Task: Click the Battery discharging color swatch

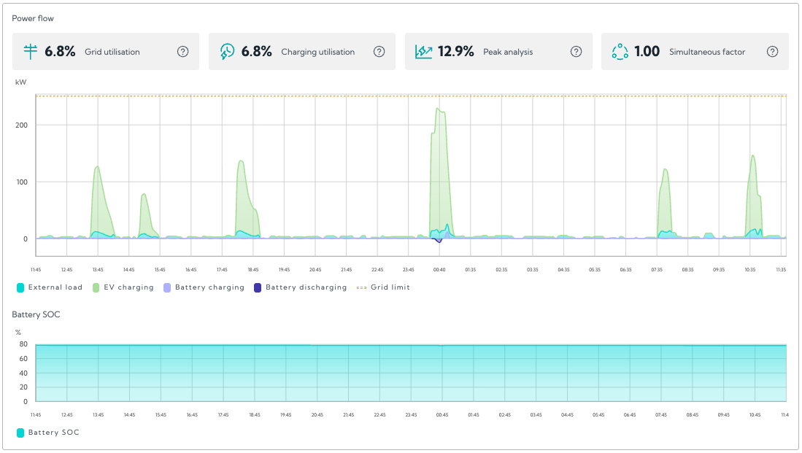Action: [258, 288]
